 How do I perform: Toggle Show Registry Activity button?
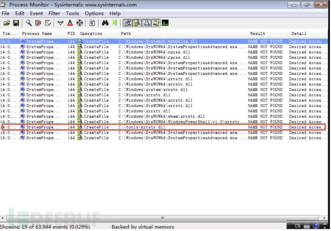(128, 23)
